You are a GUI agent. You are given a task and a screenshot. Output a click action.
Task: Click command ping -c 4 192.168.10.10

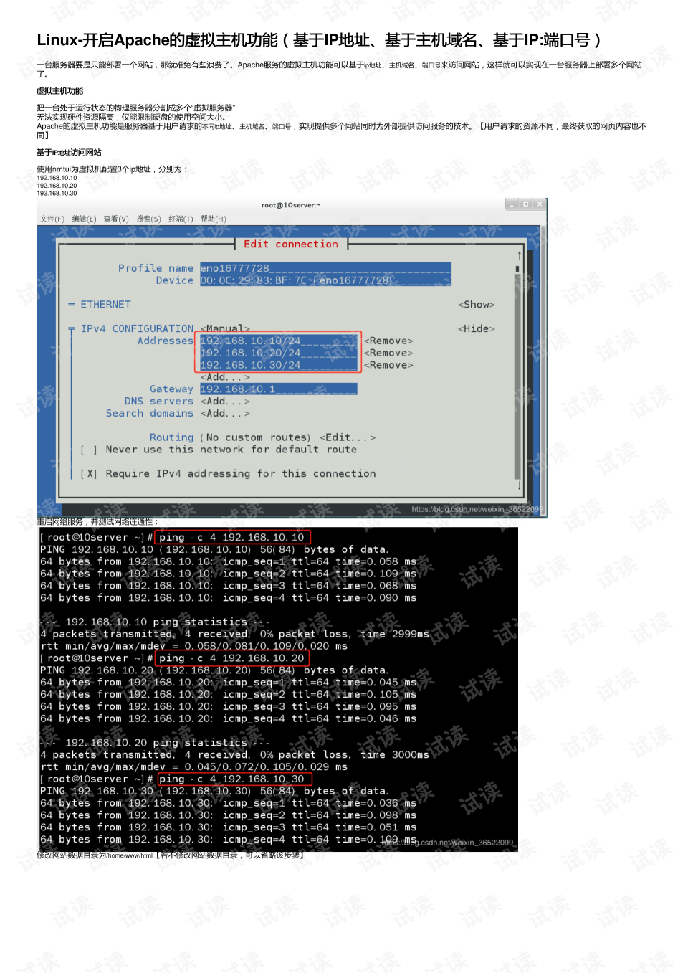(232, 538)
